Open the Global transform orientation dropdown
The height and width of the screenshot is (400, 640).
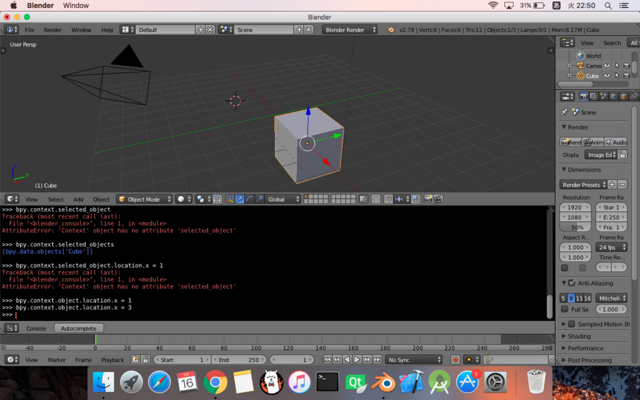click(x=284, y=199)
